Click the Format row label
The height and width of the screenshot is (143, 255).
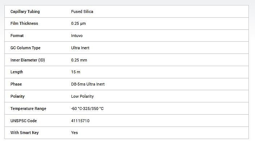tap(17, 36)
